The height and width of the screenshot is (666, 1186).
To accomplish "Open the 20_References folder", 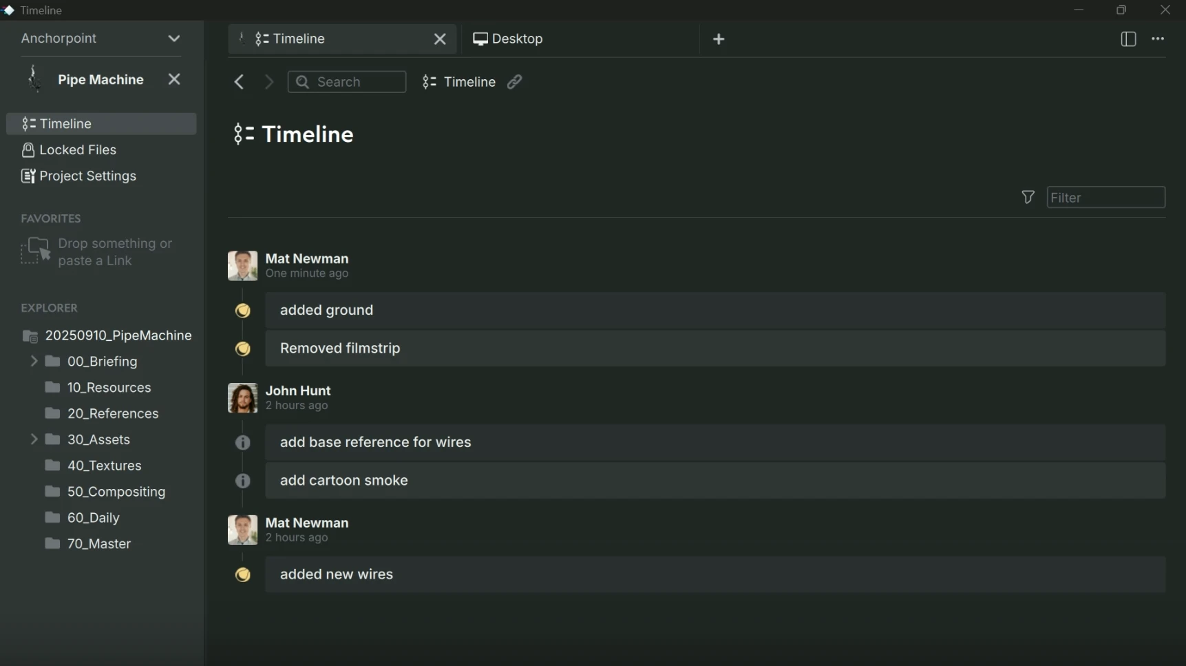I will (113, 414).
